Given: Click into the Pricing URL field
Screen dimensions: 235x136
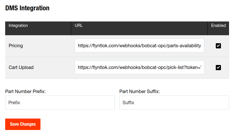Looking at the screenshot, I should click(139, 46).
